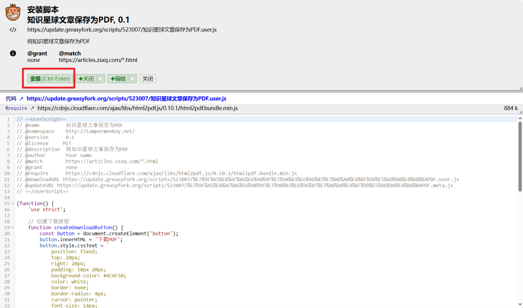Click the @grant 'none' value in header
The image size is (523, 308).
pyautogui.click(x=34, y=61)
